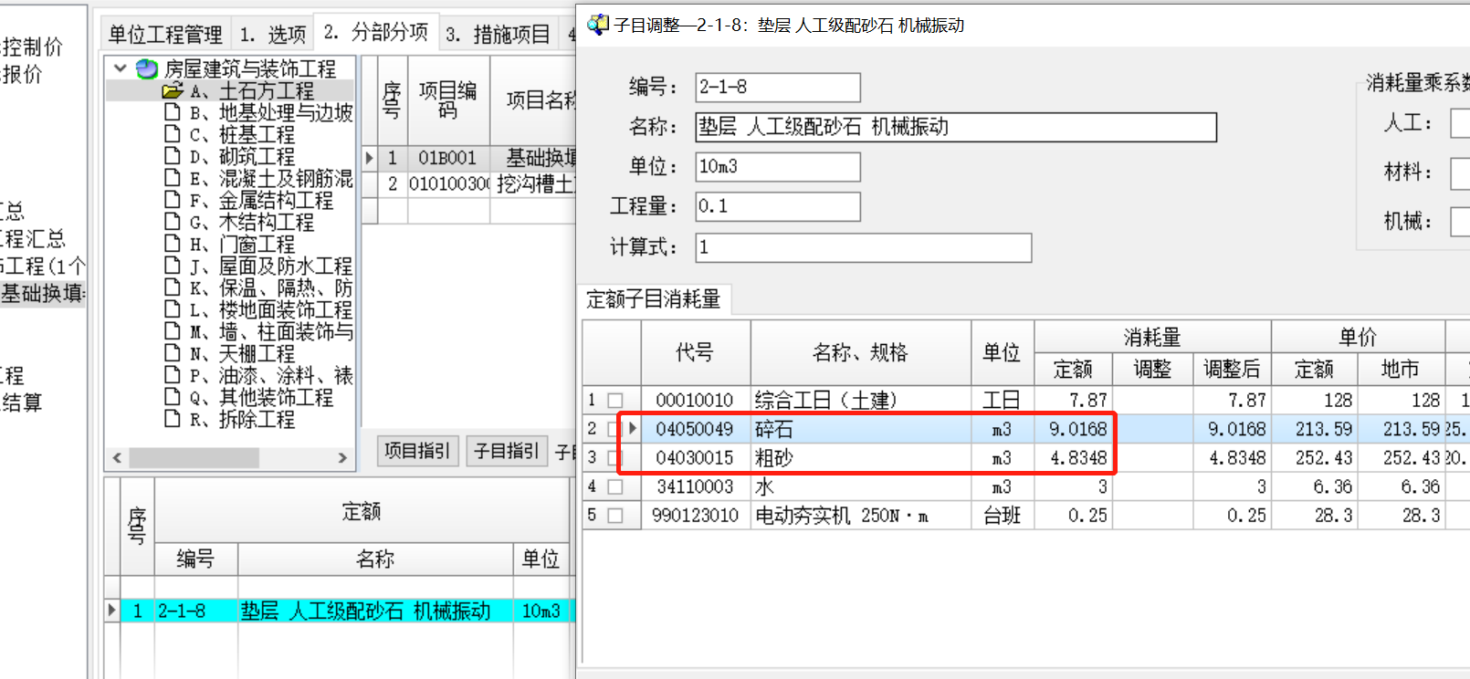The width and height of the screenshot is (1470, 679).
Task: Click the document icon beside B、地基处理与边坡
Action: (172, 111)
